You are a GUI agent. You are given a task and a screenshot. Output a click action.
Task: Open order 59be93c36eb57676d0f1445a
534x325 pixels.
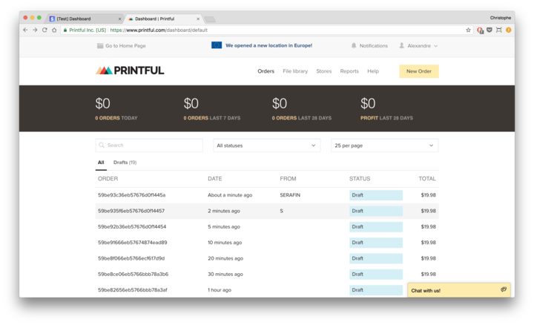tap(131, 195)
